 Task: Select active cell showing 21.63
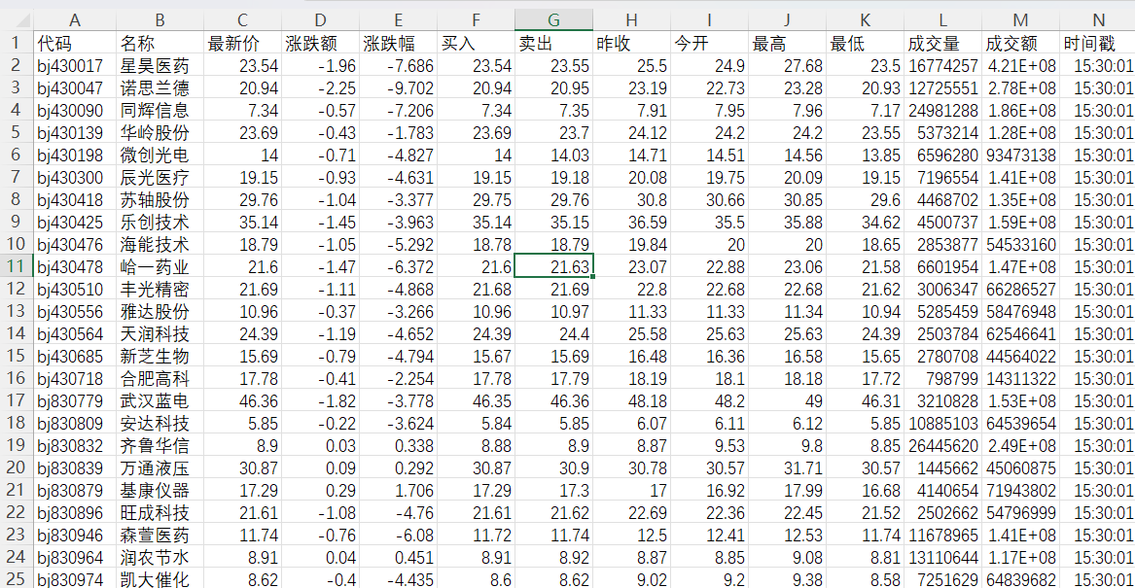[553, 266]
